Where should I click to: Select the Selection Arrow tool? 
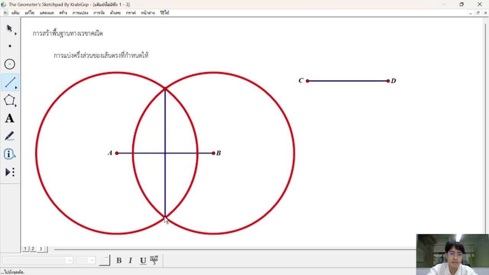click(10, 29)
